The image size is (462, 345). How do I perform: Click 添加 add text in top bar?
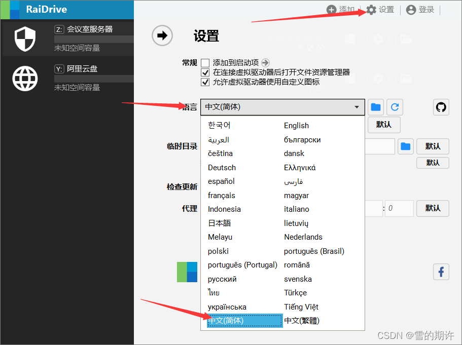pyautogui.click(x=347, y=10)
